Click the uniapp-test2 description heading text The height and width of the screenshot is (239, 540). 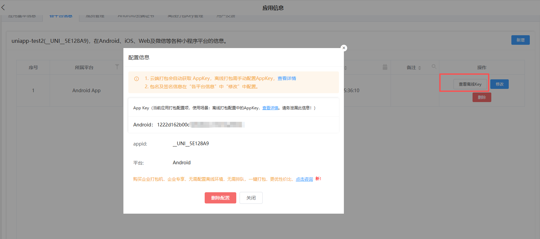coord(120,41)
